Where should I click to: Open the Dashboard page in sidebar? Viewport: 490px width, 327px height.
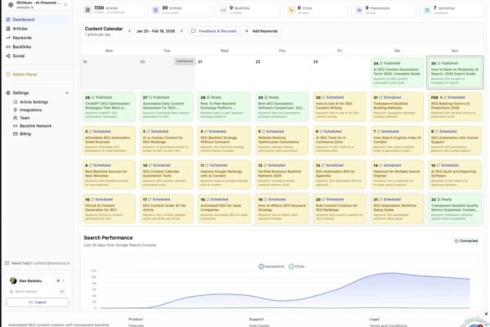38,20
